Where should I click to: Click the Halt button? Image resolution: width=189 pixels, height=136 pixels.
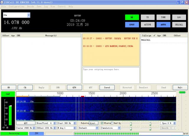180,88
